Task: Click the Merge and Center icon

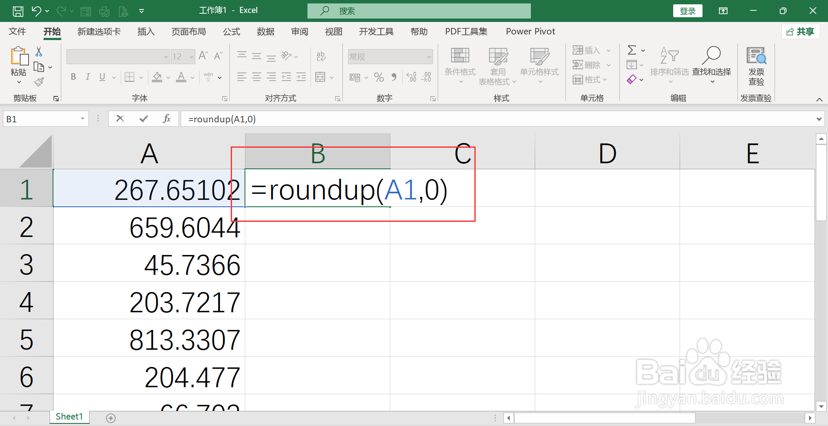Action: point(320,77)
